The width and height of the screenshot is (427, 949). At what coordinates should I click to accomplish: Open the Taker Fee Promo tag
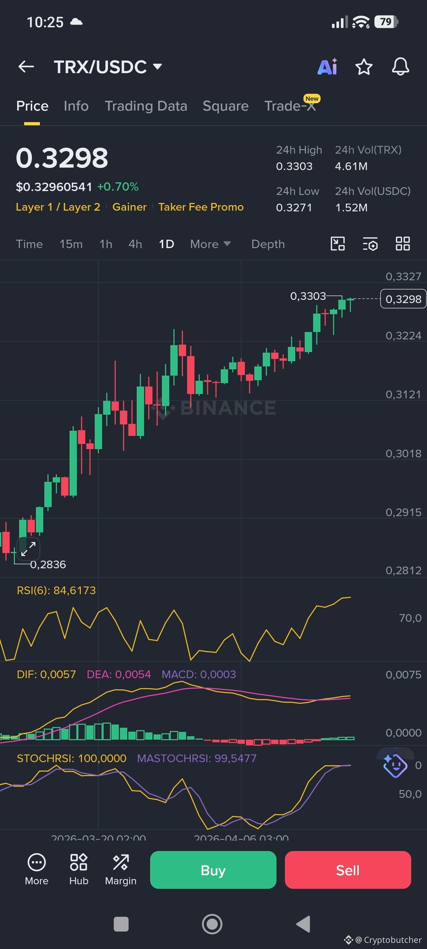click(x=201, y=207)
